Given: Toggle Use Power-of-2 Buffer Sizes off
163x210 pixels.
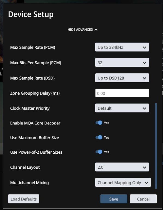Looking at the screenshot, I should [x=99, y=152].
